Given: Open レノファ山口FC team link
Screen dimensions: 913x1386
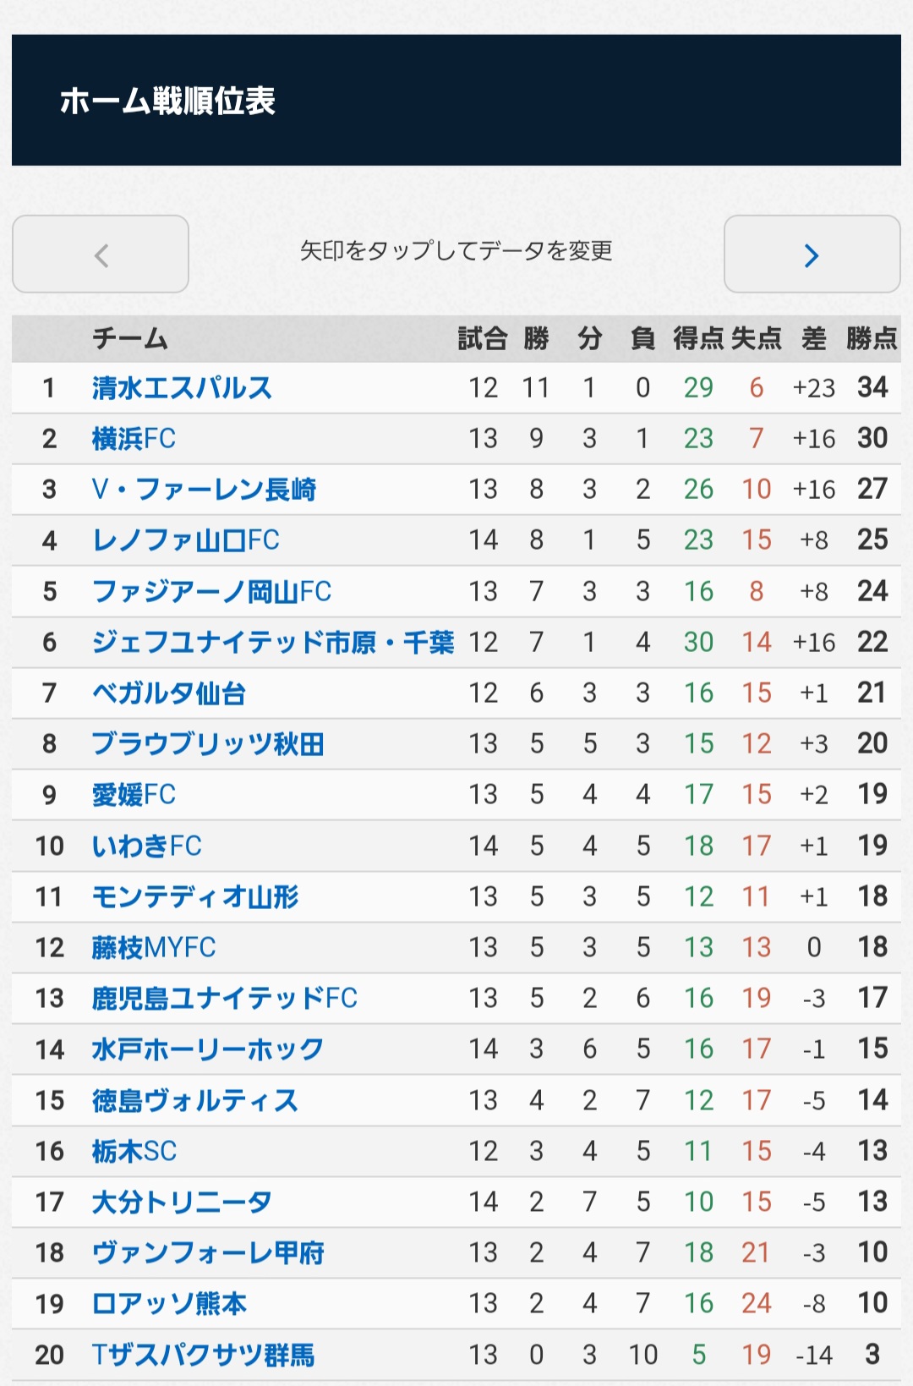Looking at the screenshot, I should click(185, 540).
